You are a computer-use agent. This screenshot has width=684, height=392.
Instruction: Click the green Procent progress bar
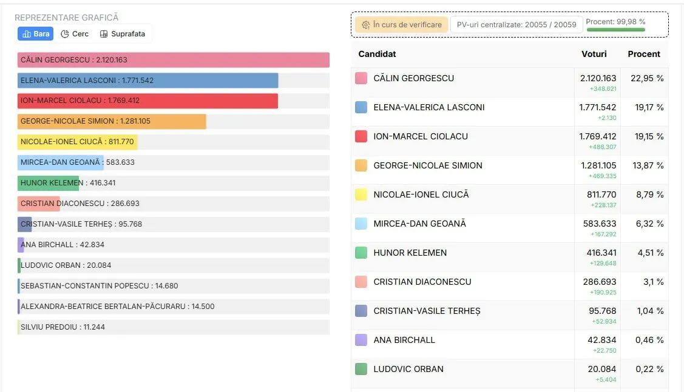pyautogui.click(x=615, y=30)
